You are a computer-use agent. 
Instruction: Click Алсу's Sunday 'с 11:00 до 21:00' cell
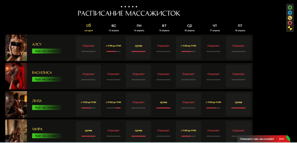(113, 48)
